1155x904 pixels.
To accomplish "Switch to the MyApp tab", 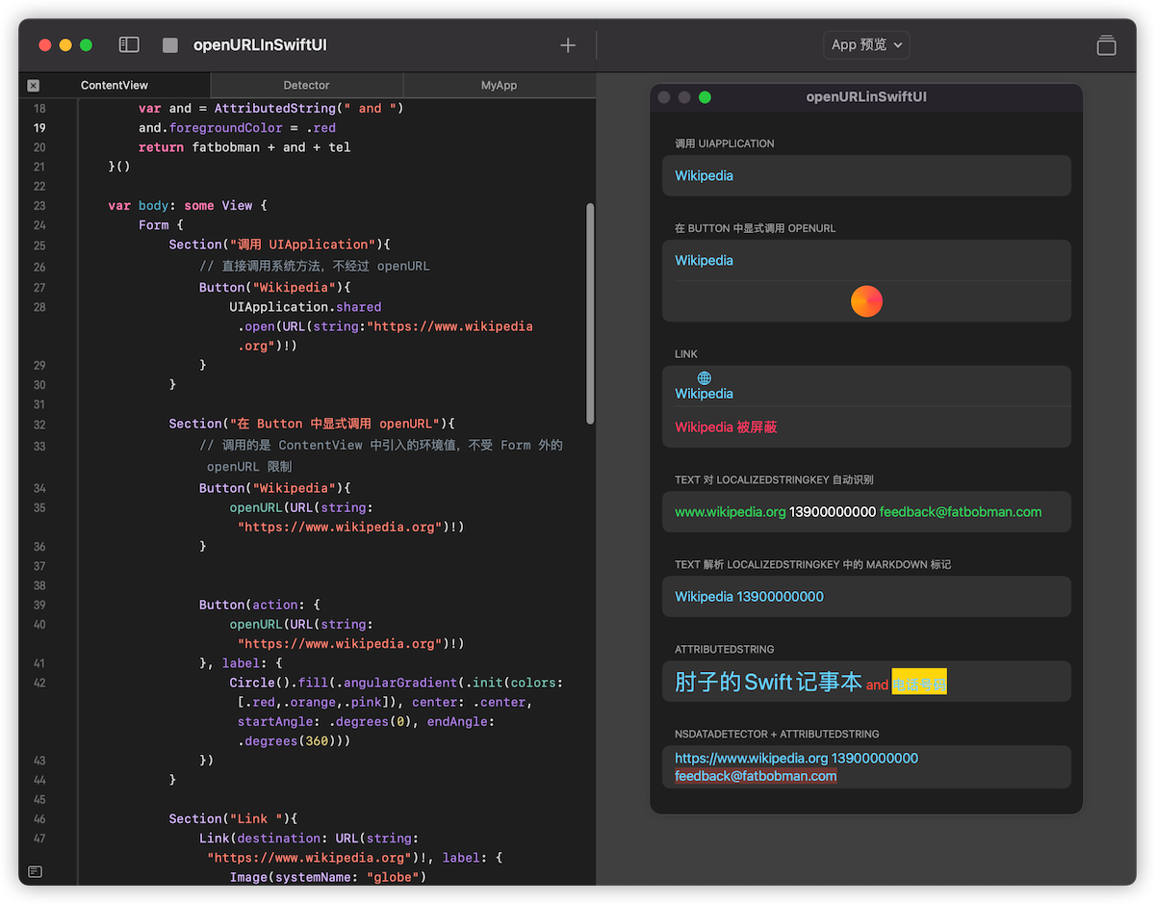I will tap(499, 86).
